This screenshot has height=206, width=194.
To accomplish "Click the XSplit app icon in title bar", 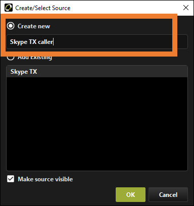I will (x=9, y=8).
